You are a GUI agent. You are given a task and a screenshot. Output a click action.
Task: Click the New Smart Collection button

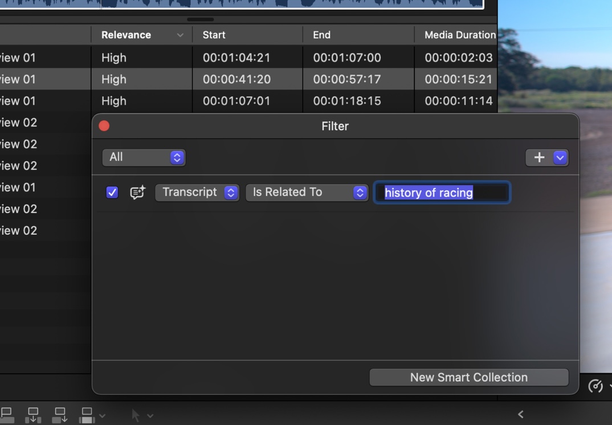468,377
